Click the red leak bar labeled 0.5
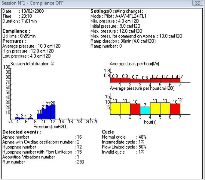Viewport: 205px width, 180px height. (x=145, y=80)
